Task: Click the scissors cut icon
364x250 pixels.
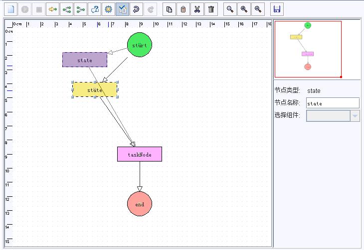Action: [x=197, y=9]
